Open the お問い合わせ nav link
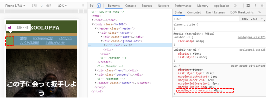This screenshot has width=267, height=98. [55, 43]
